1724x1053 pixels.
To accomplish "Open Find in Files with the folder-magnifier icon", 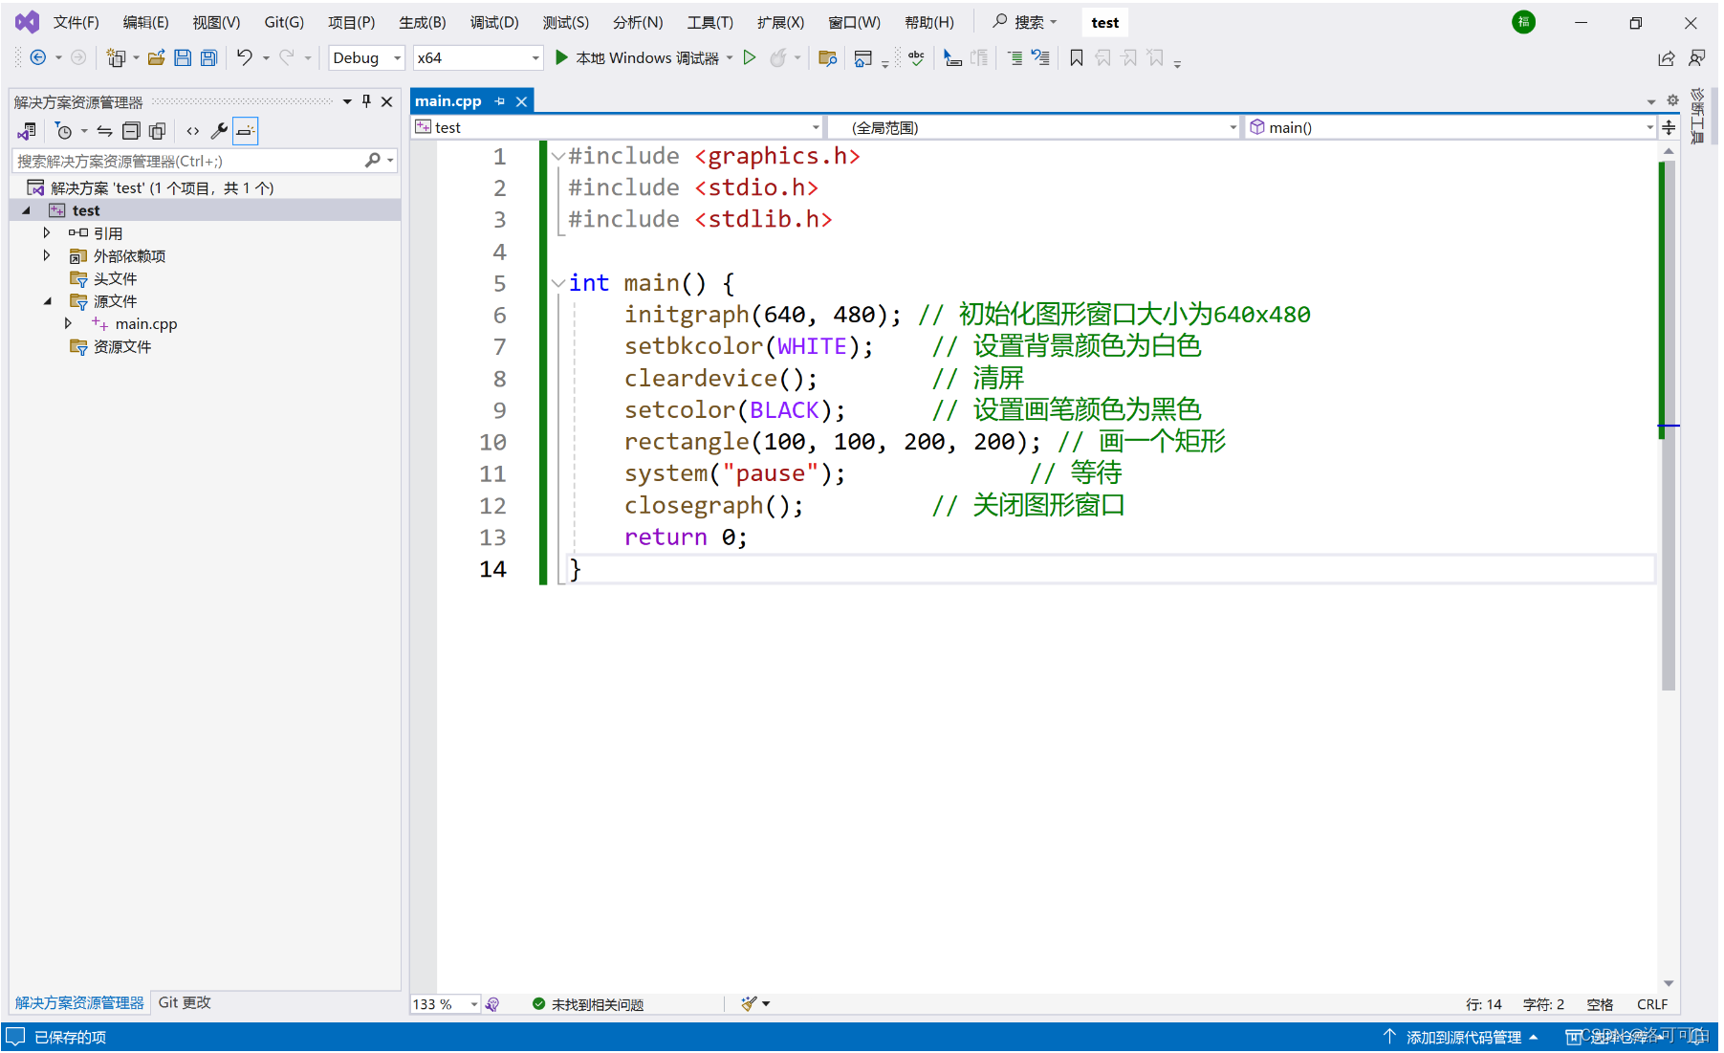I will [827, 58].
